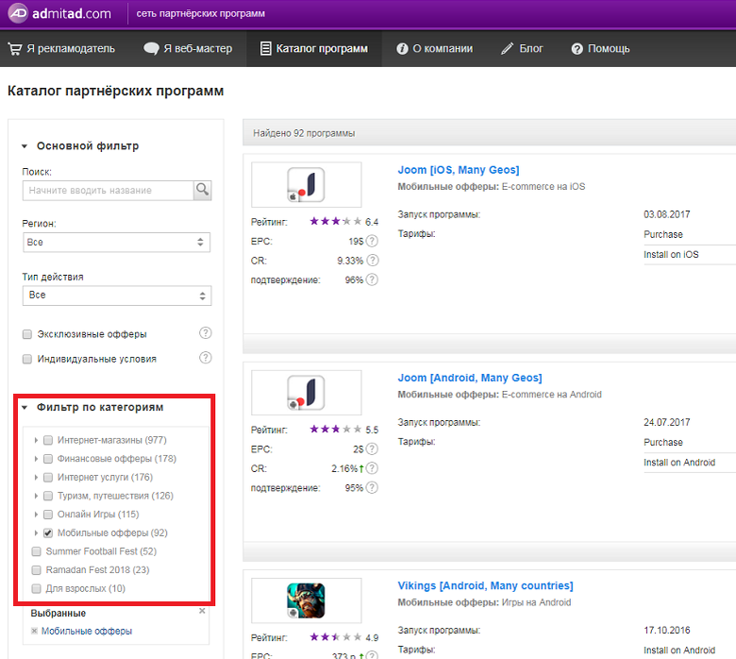736x659 pixels.
Task: Check Финансовые офферы (178) category
Action: [48, 459]
